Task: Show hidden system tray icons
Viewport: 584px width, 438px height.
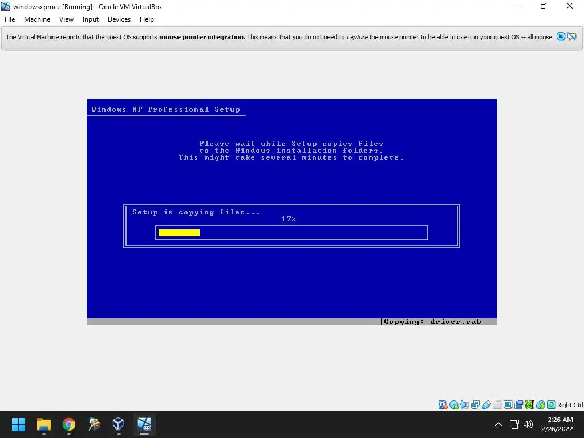Action: click(498, 424)
